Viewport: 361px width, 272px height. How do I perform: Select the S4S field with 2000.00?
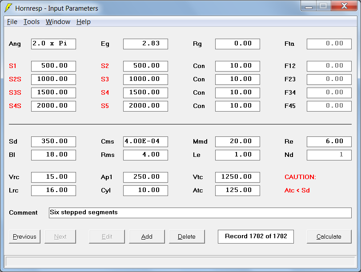[53, 106]
